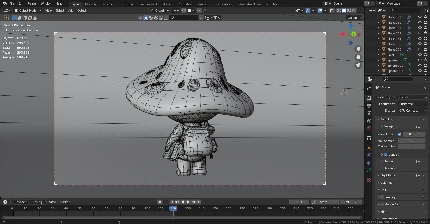Toggle the Denoise checkbox
Image resolution: width=430 pixels, height=224 pixels.
(386, 155)
